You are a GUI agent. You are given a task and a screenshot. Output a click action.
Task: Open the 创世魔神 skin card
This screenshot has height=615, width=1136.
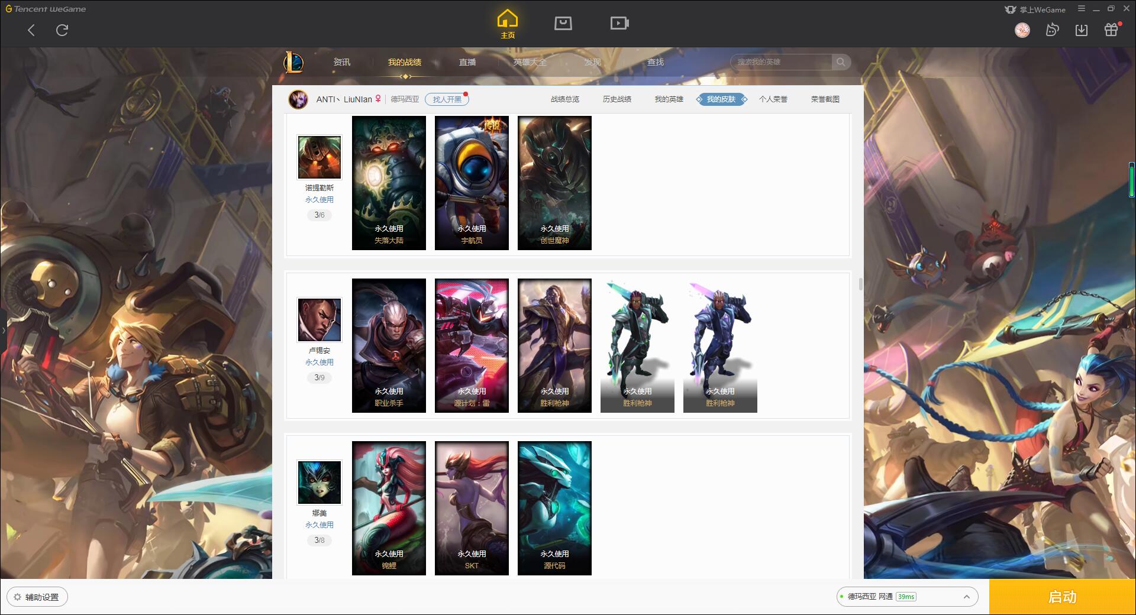pos(554,183)
